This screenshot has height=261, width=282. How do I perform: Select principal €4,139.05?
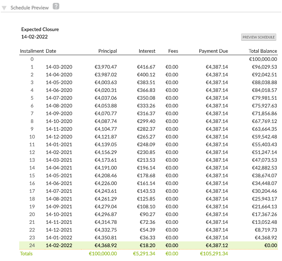coord(106,145)
